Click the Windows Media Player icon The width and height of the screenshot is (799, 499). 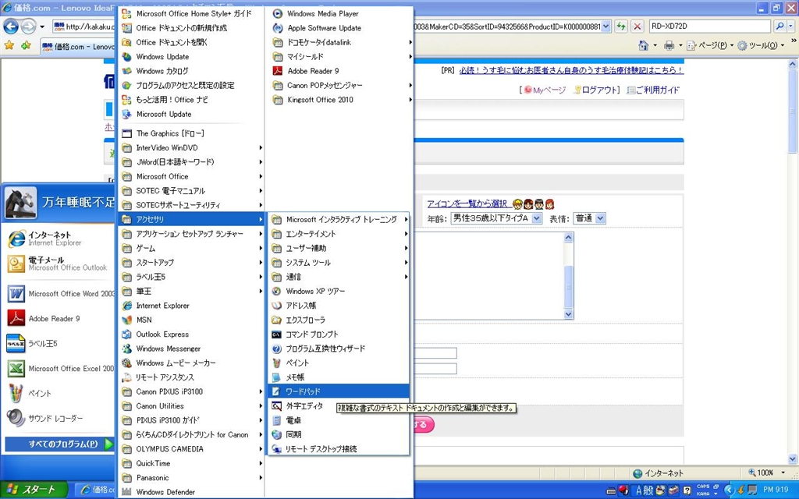pyautogui.click(x=277, y=14)
